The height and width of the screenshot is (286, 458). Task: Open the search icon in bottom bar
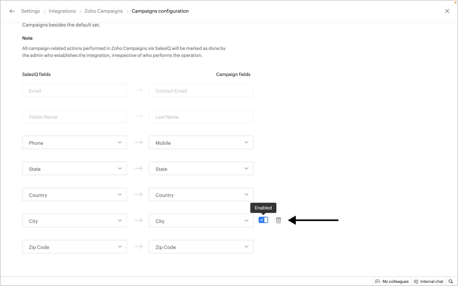pos(451,281)
